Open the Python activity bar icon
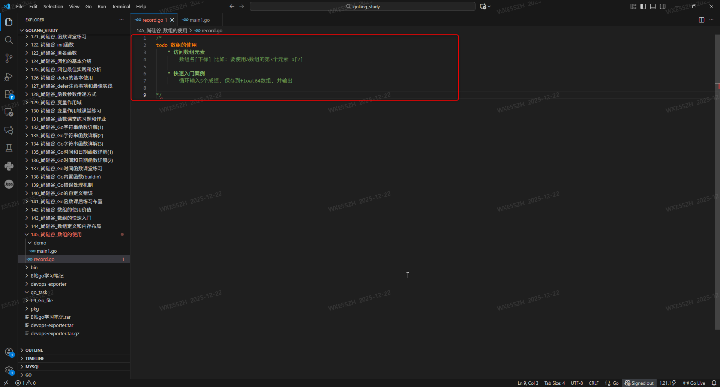The width and height of the screenshot is (720, 387). pyautogui.click(x=9, y=166)
